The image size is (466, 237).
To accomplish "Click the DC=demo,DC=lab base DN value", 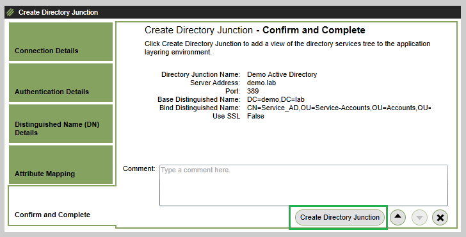I will 275,99.
